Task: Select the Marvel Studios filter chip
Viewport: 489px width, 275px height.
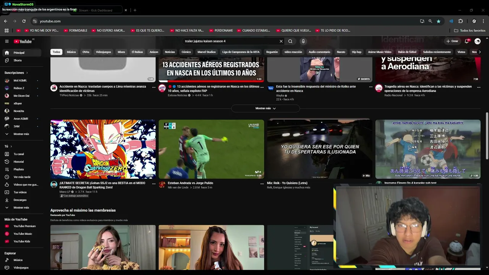Action: pyautogui.click(x=207, y=52)
